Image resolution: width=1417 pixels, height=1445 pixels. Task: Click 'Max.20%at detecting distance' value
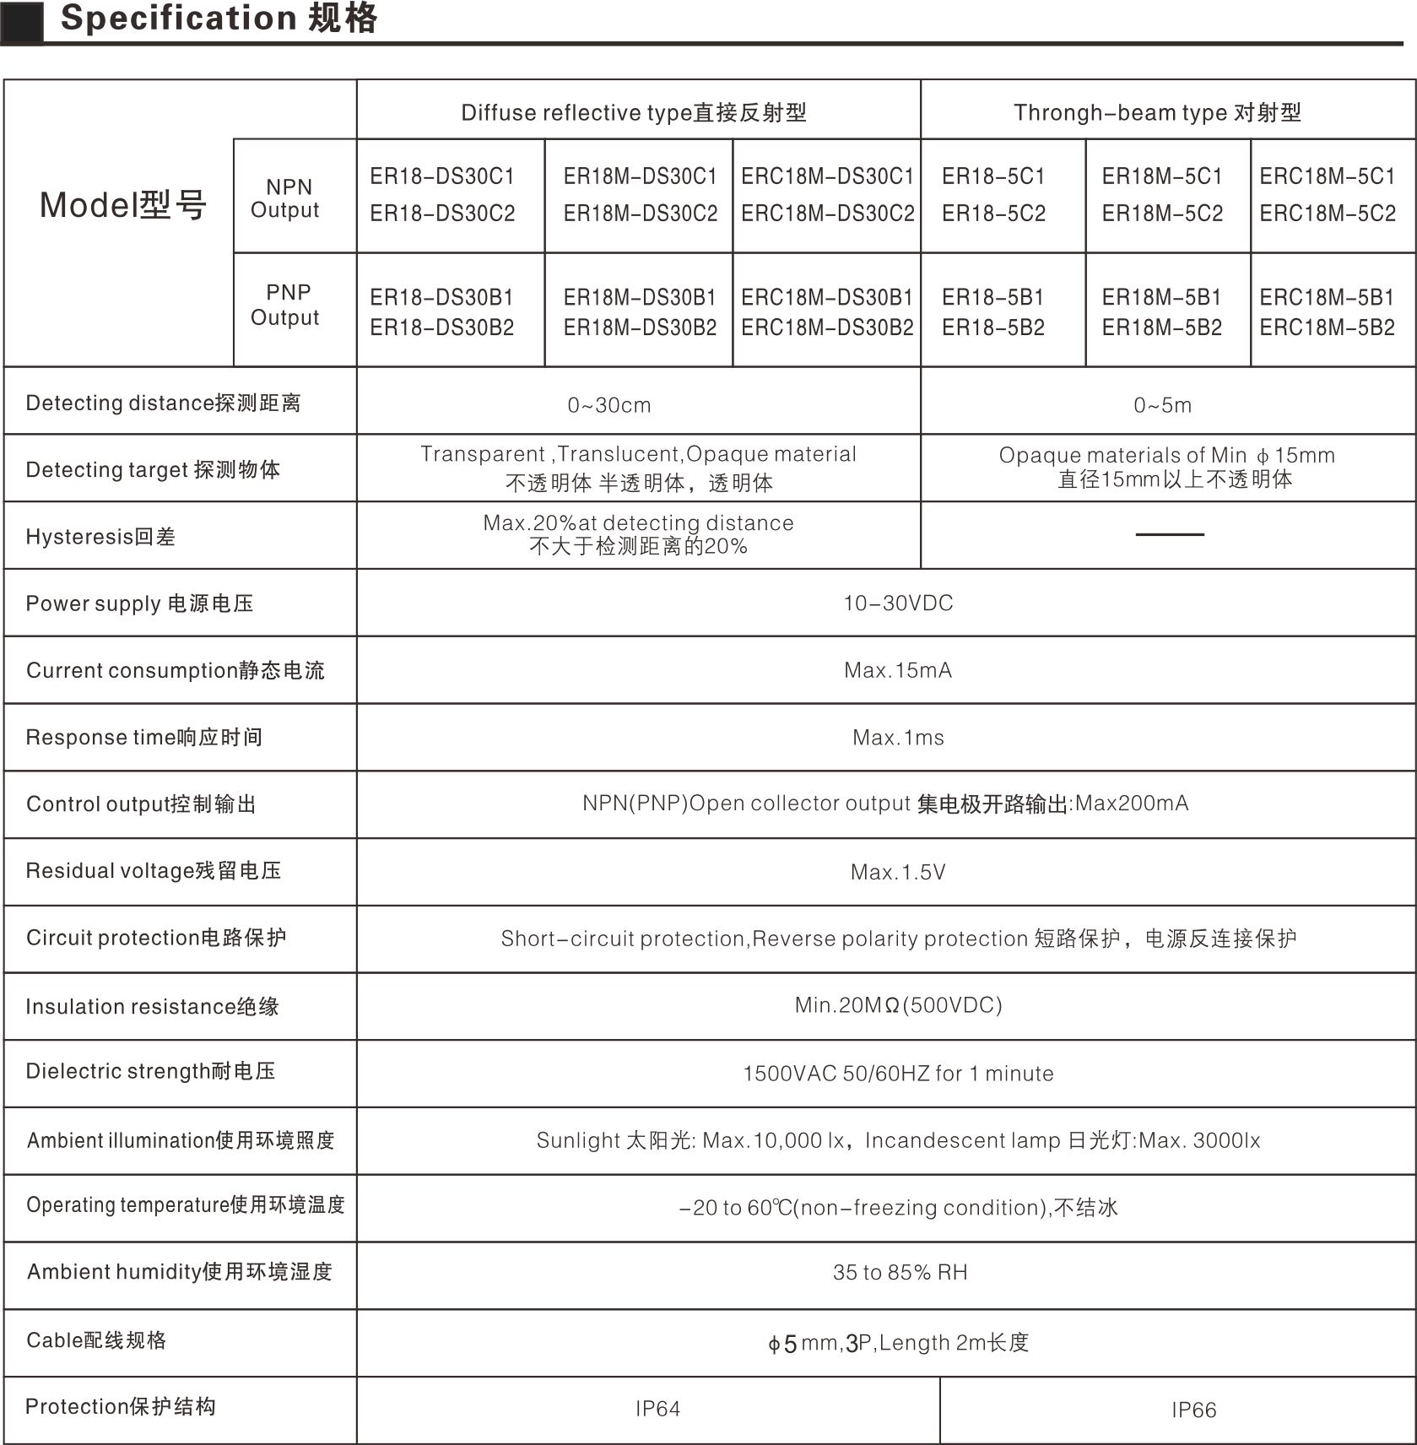[x=638, y=522]
